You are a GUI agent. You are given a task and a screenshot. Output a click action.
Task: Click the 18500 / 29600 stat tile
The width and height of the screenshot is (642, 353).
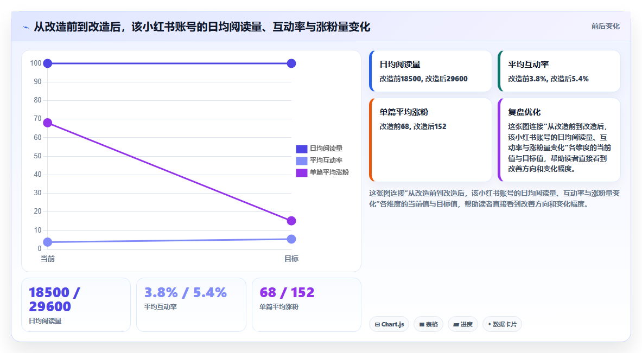click(x=76, y=305)
